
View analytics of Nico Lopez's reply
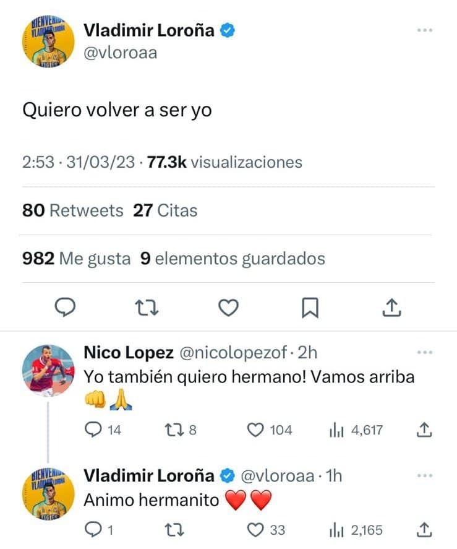[336, 430]
